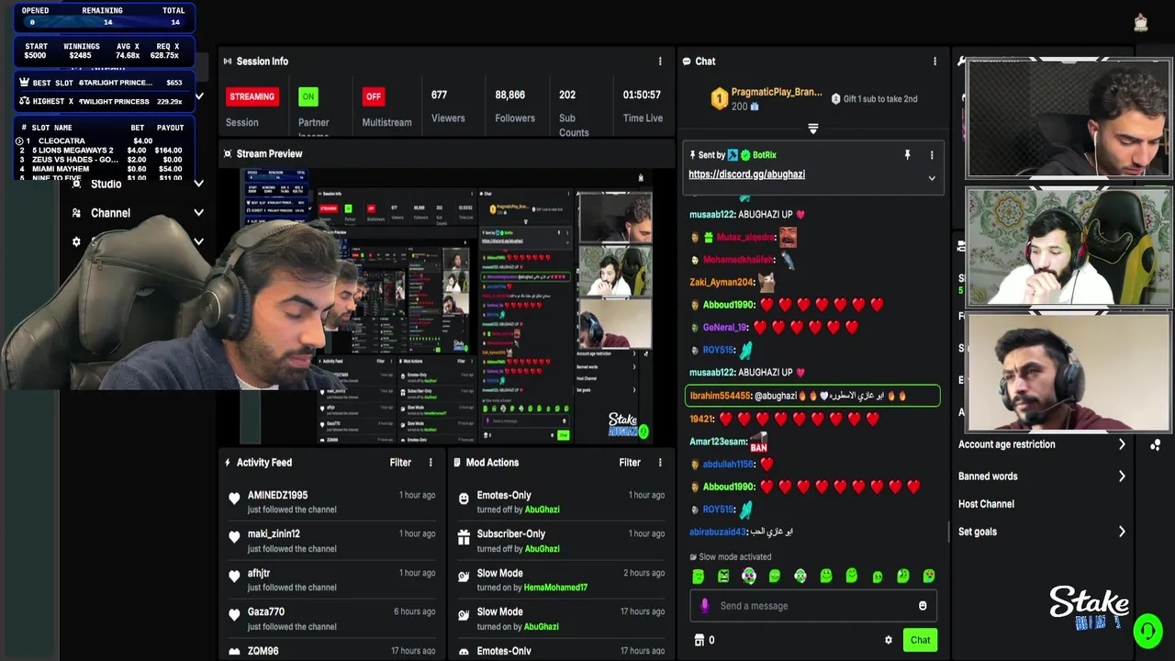Screen dimensions: 1175x661
Task: Click username Amar123esam in chat
Action: click(x=719, y=442)
